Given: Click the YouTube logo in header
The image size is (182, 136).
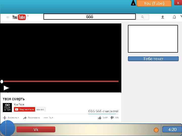Looking at the screenshot, I should [x=19, y=17].
